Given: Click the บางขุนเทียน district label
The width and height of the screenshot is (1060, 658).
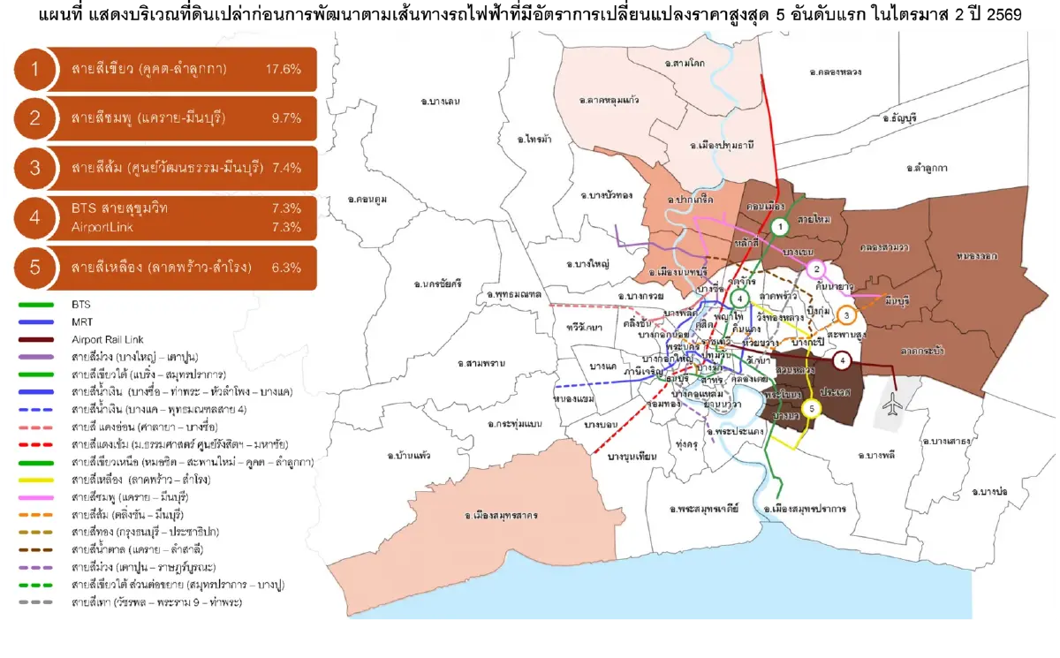Looking at the screenshot, I should (632, 456).
